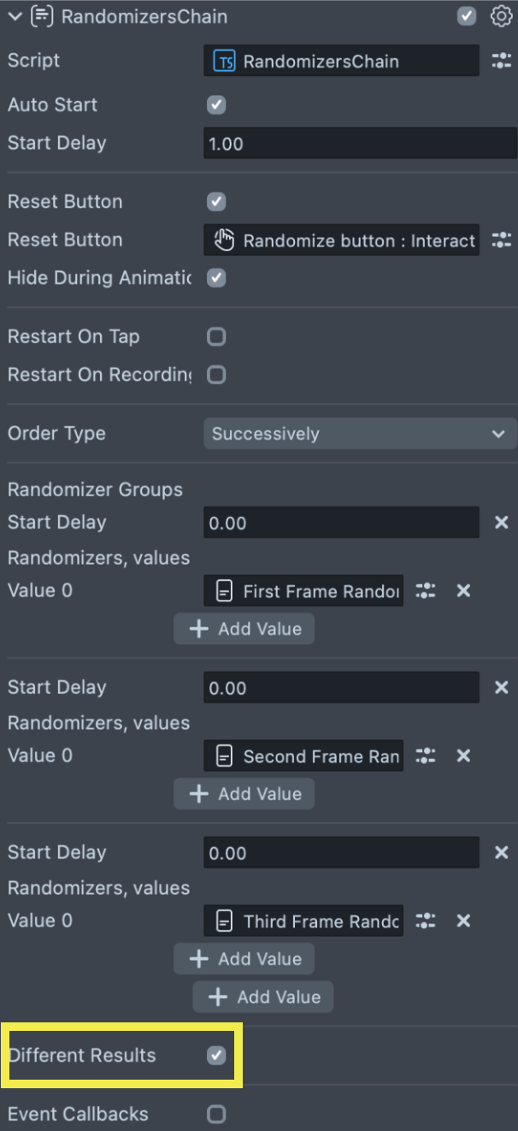Screen dimensions: 518x1131
Task: Open the Order Type dropdown
Action: (359, 434)
